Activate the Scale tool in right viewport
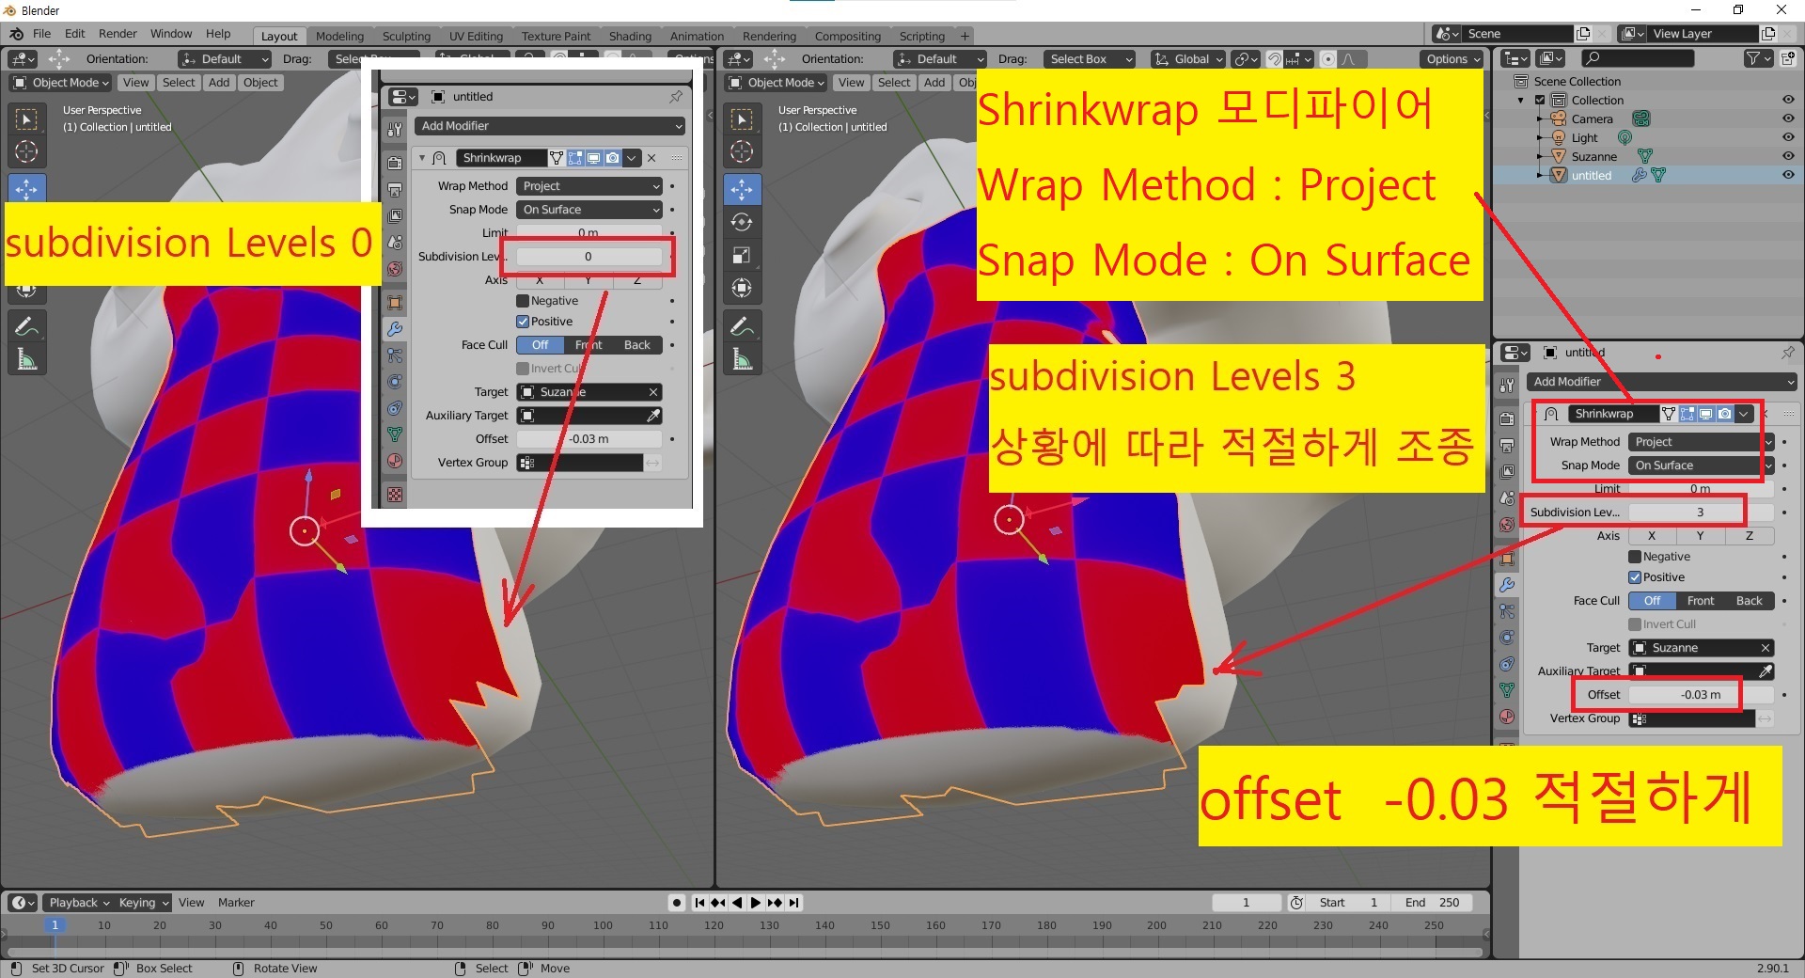Image resolution: width=1805 pixels, height=978 pixels. pyautogui.click(x=742, y=255)
